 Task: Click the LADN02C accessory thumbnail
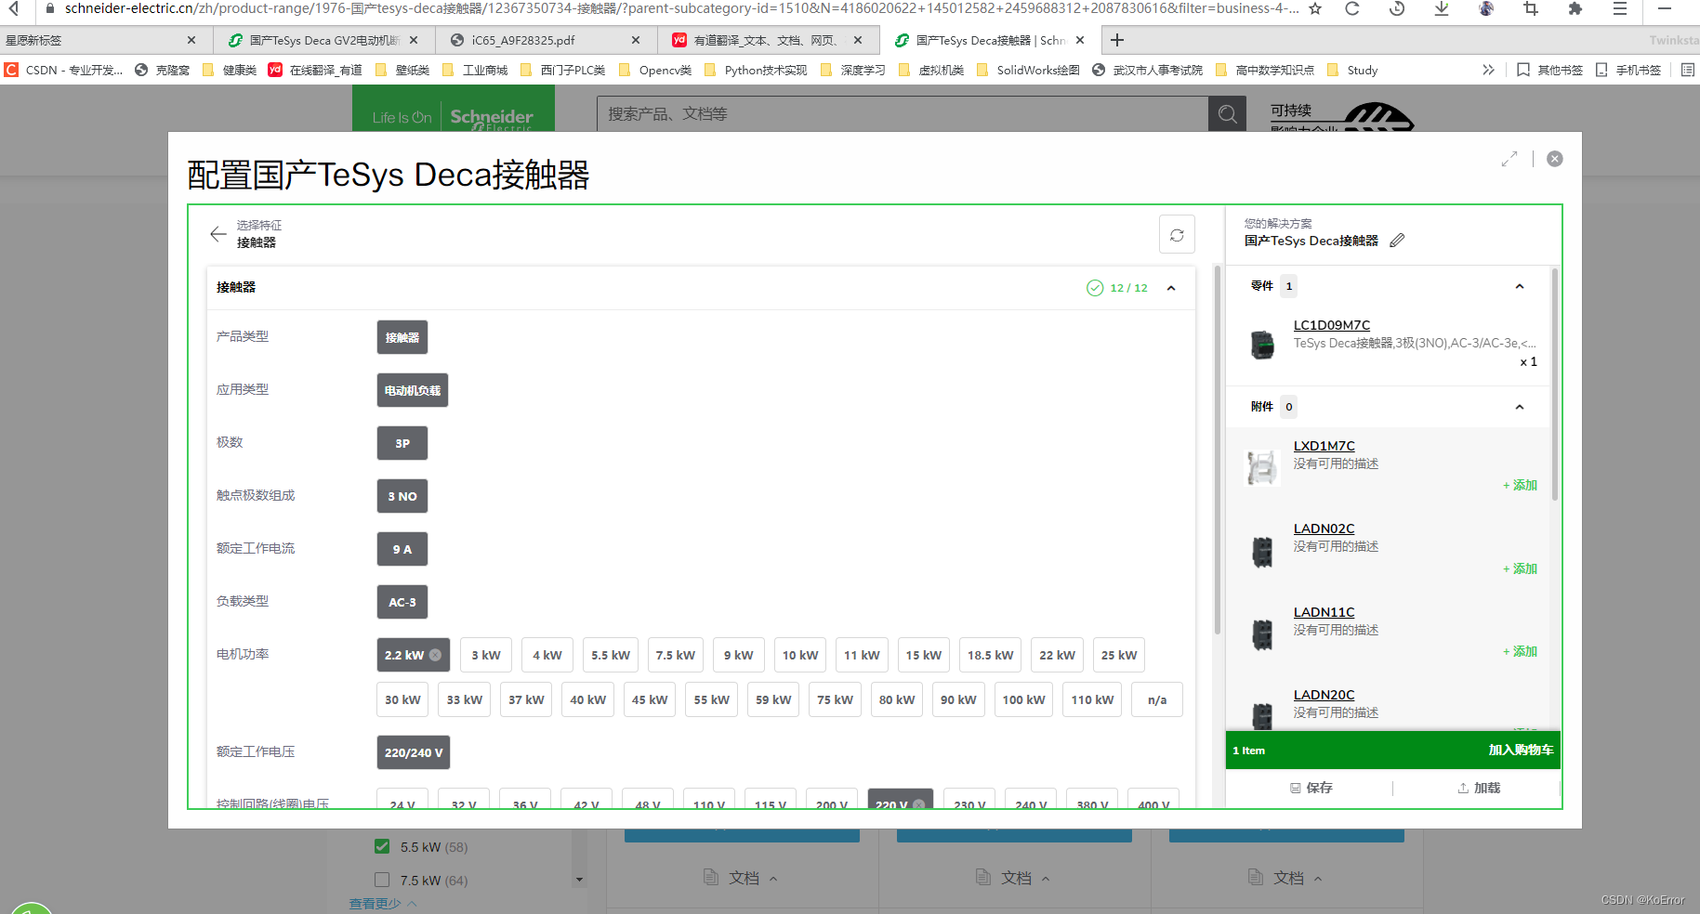point(1262,551)
